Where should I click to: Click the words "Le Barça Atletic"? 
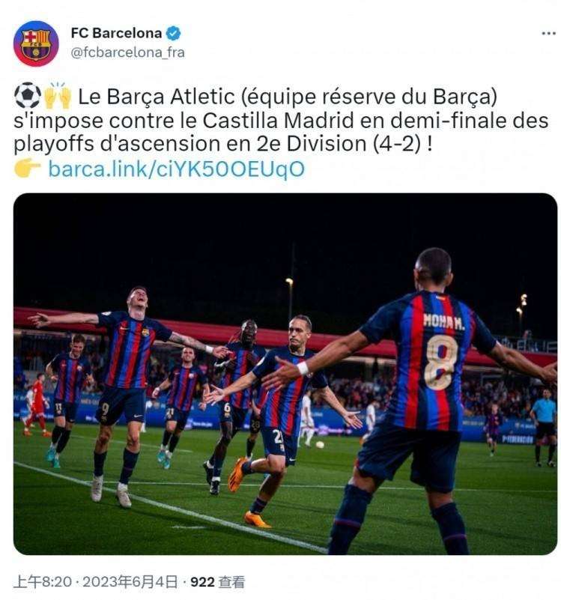click(156, 97)
